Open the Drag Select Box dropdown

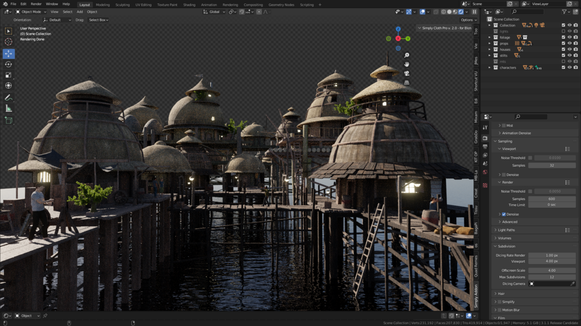point(98,20)
